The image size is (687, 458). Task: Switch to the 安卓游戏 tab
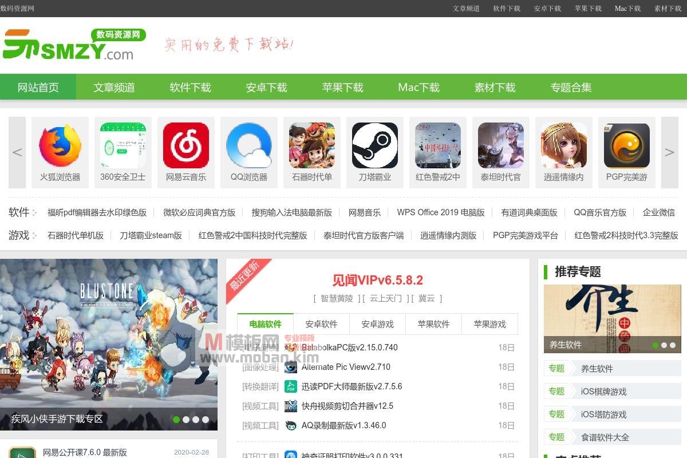coord(377,324)
